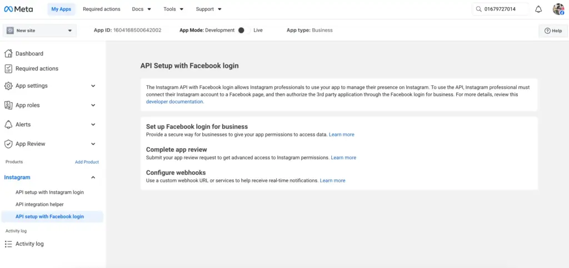Click the Instagram product heading
The width and height of the screenshot is (569, 268).
[x=17, y=178]
